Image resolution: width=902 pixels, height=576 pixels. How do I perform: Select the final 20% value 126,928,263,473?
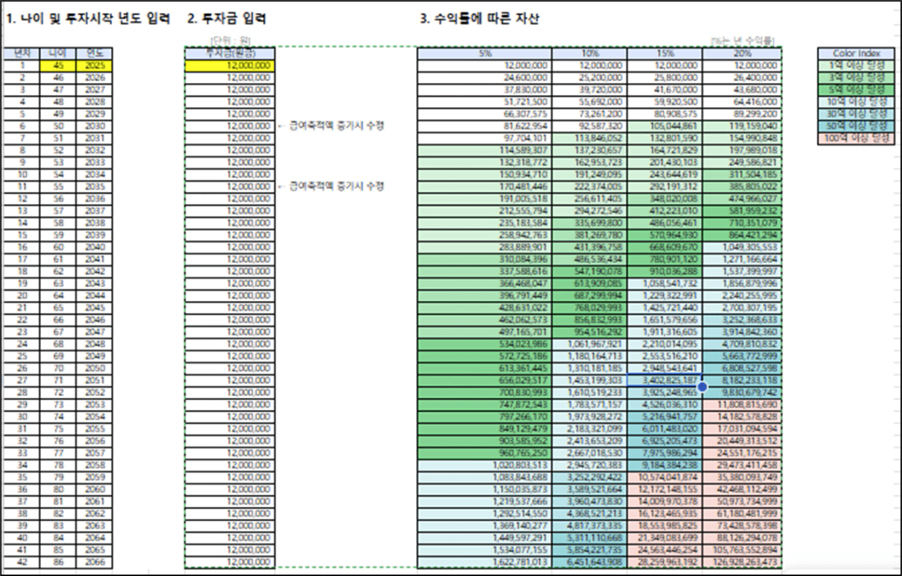pos(741,562)
